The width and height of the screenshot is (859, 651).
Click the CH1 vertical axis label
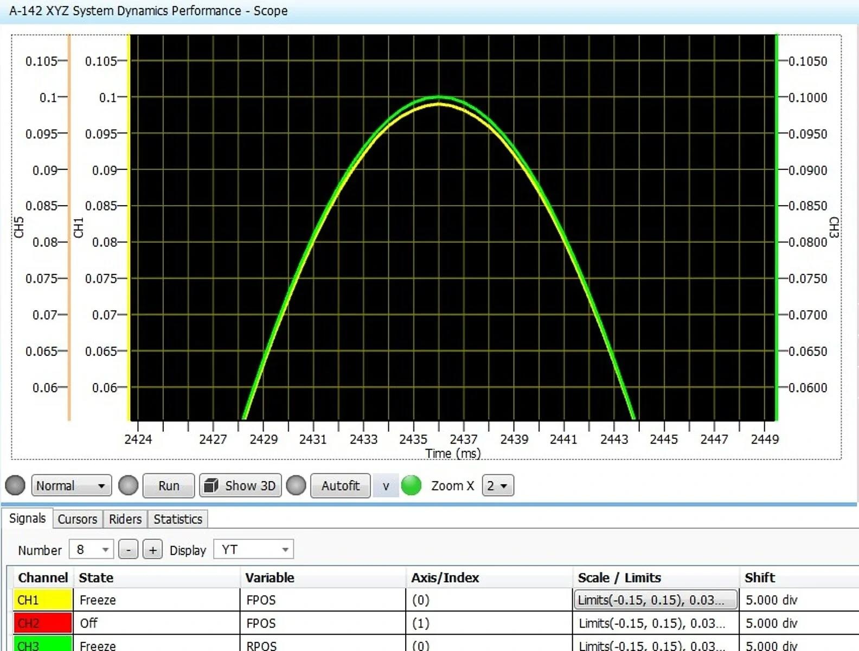79,227
